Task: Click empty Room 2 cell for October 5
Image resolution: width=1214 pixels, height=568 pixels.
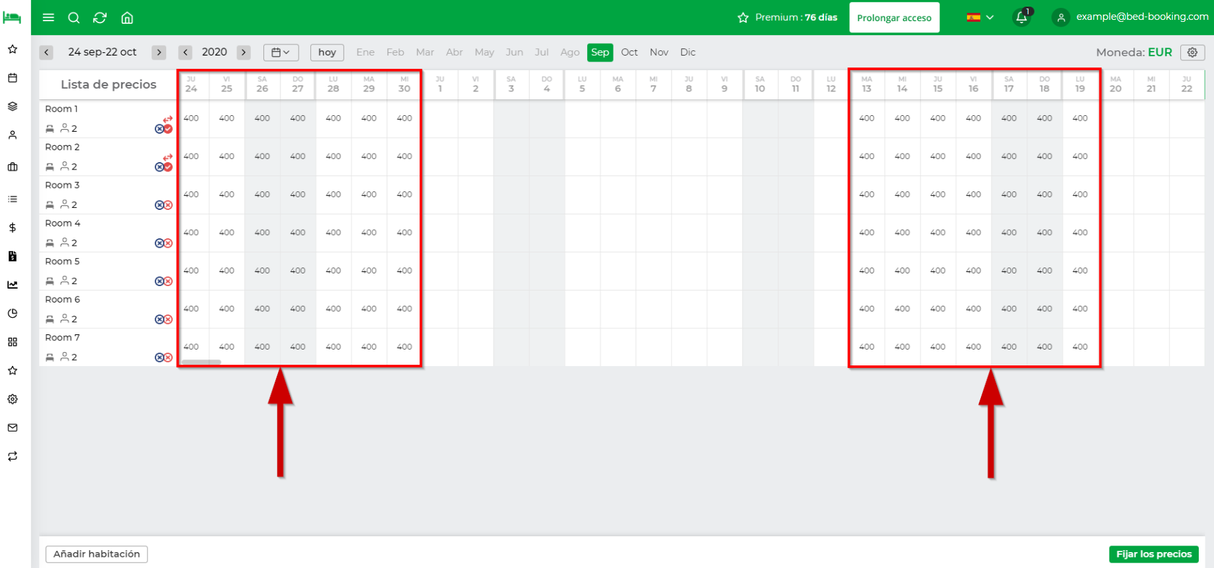Action: [583, 157]
